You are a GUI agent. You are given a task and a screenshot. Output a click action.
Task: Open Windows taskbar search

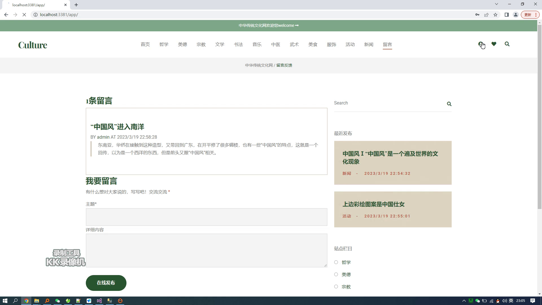click(16, 301)
